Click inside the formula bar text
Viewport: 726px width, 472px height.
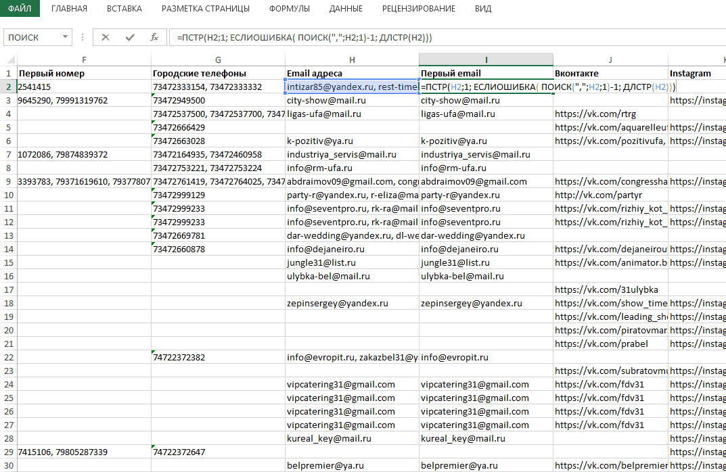(x=304, y=38)
